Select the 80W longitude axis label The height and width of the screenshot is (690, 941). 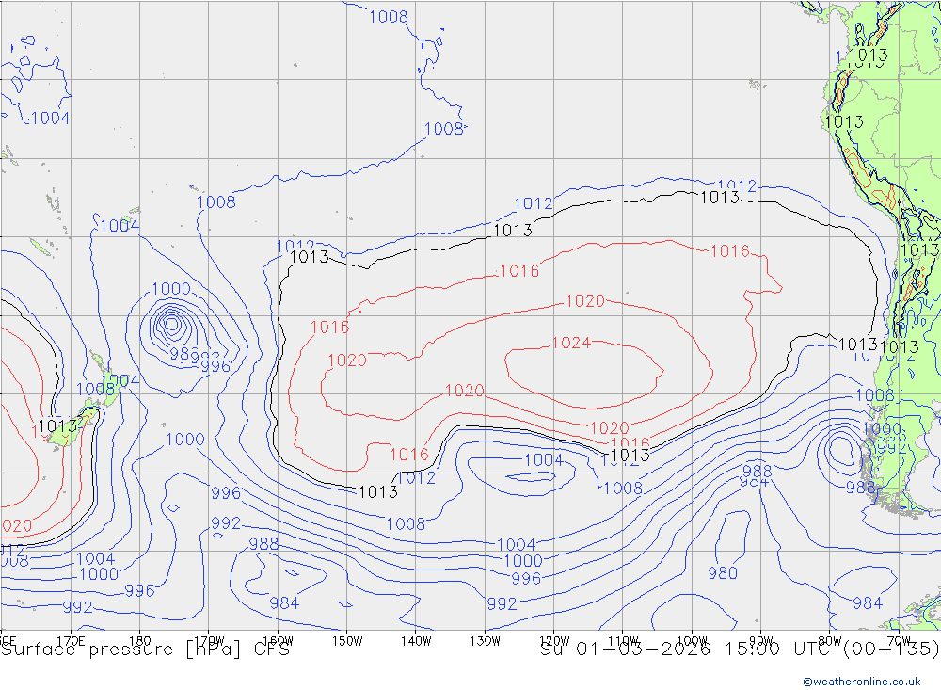pos(830,641)
